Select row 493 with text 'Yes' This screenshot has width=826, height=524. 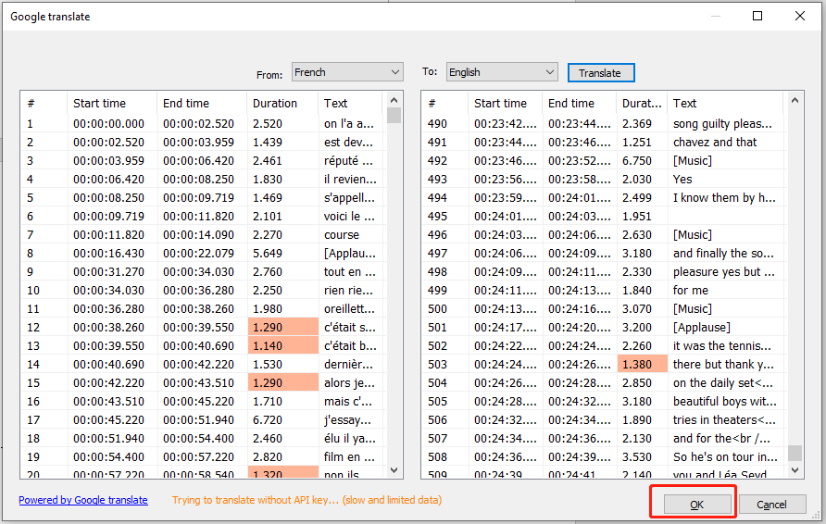click(605, 179)
